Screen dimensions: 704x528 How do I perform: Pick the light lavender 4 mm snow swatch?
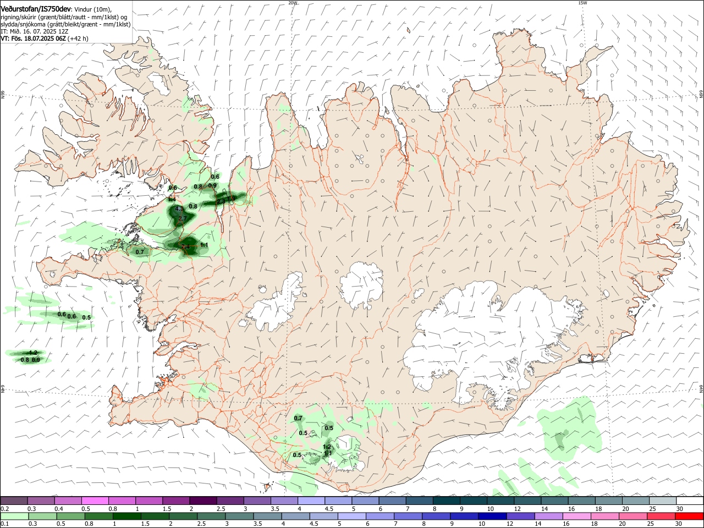pos(311,501)
